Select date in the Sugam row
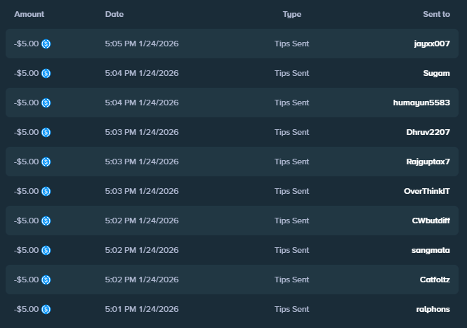 [142, 73]
